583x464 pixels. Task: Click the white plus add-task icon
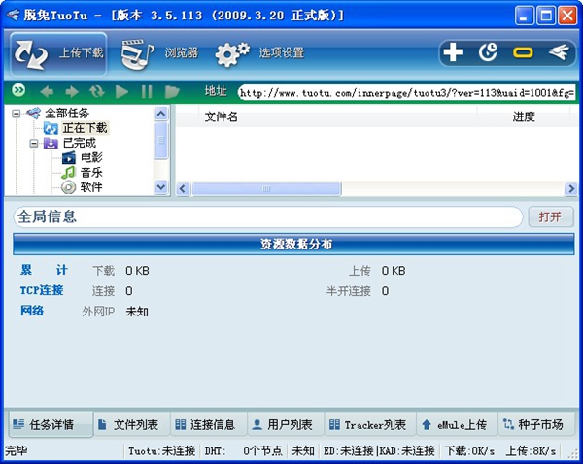click(x=453, y=52)
